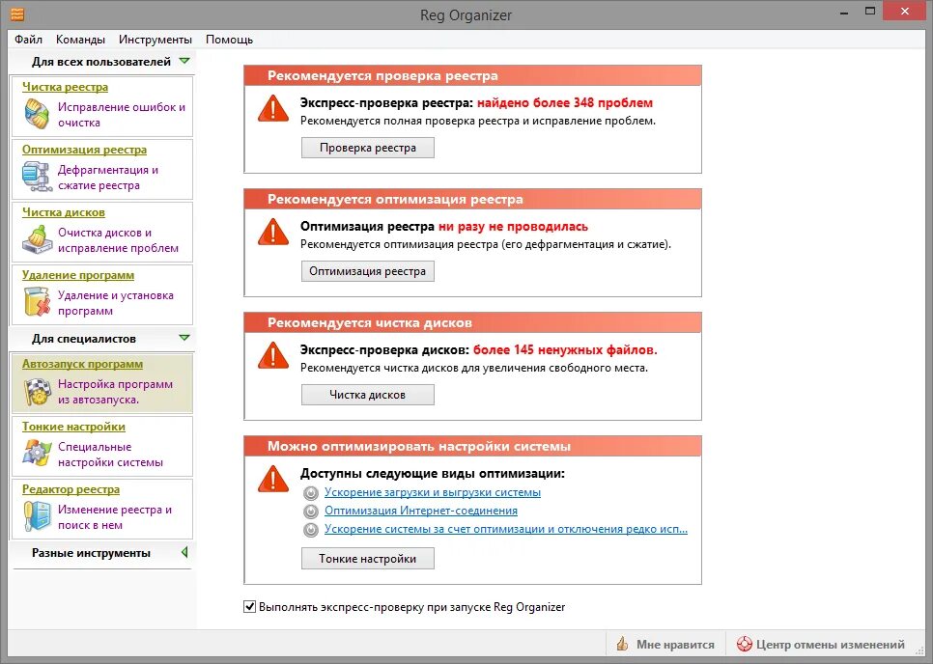Open Ускорение загрузки и выгрузки системы link
Image resolution: width=933 pixels, height=664 pixels.
click(x=433, y=492)
